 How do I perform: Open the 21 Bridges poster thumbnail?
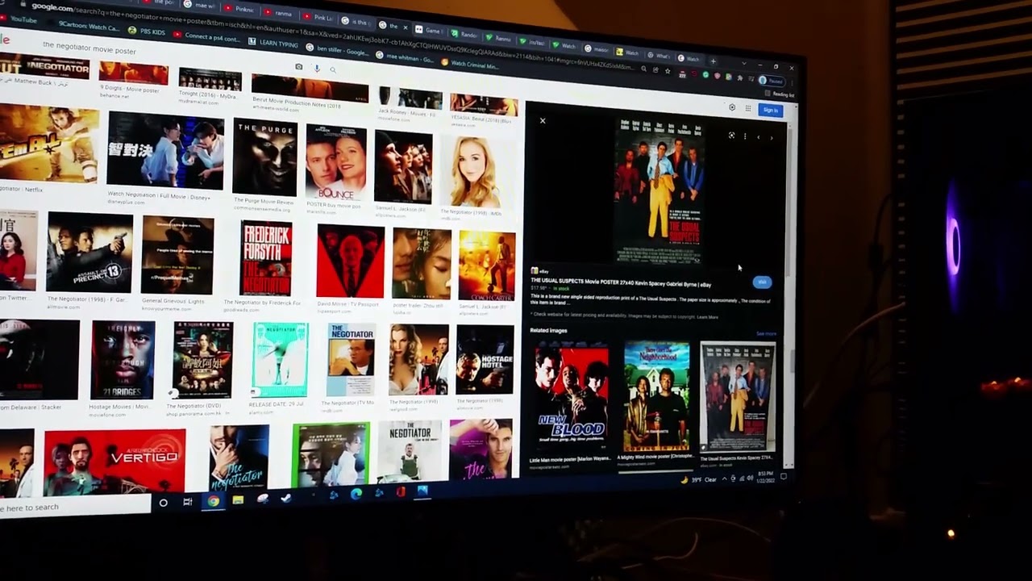tap(123, 359)
